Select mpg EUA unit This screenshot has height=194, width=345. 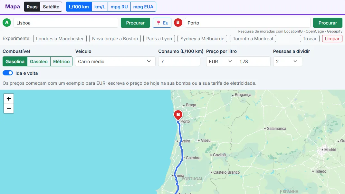[143, 6]
